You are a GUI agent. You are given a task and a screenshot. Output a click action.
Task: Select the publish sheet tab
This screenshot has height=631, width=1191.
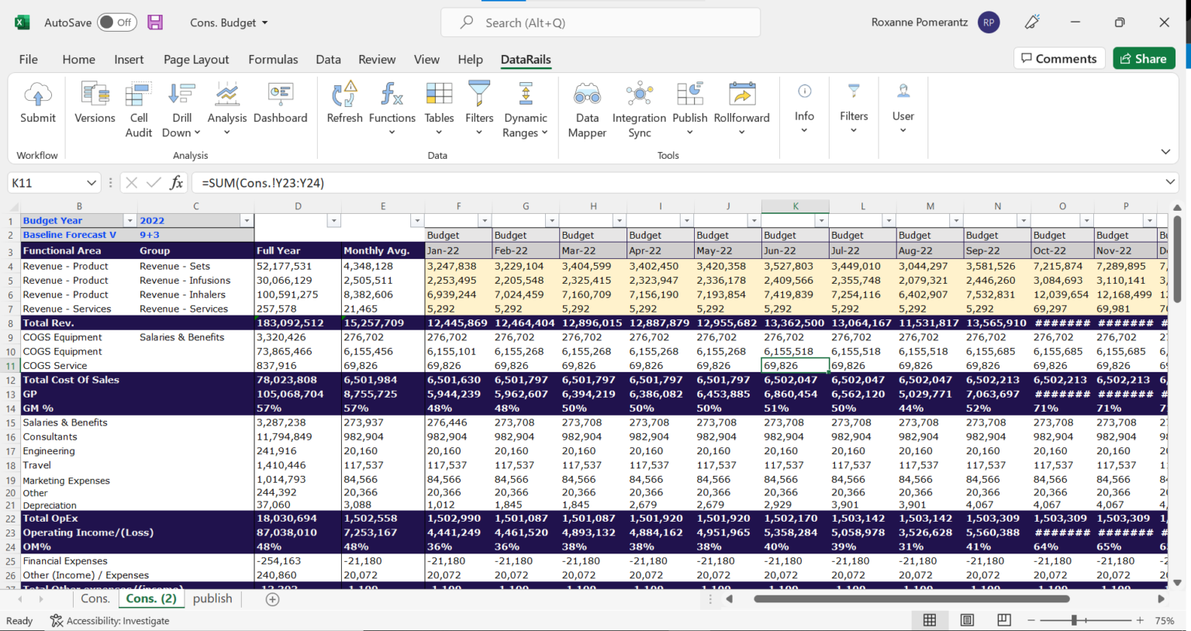213,598
